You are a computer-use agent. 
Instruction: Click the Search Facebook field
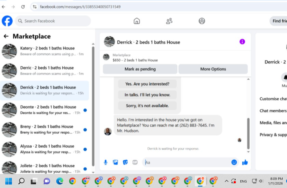(53, 21)
